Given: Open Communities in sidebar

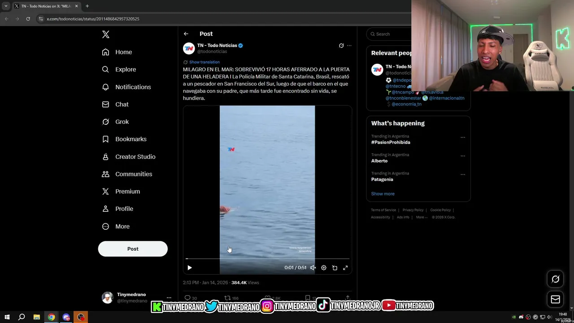Looking at the screenshot, I should point(127,174).
